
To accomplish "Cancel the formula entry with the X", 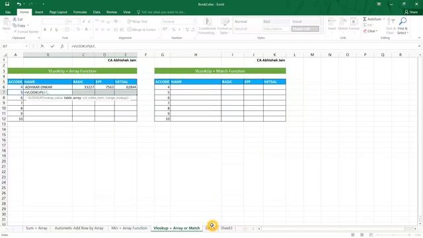I will pyautogui.click(x=42, y=46).
